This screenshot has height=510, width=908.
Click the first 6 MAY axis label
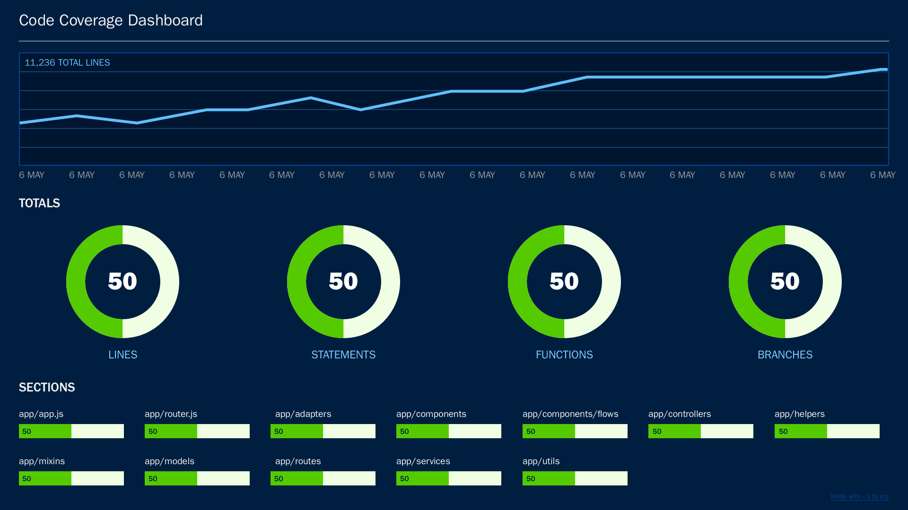point(31,175)
